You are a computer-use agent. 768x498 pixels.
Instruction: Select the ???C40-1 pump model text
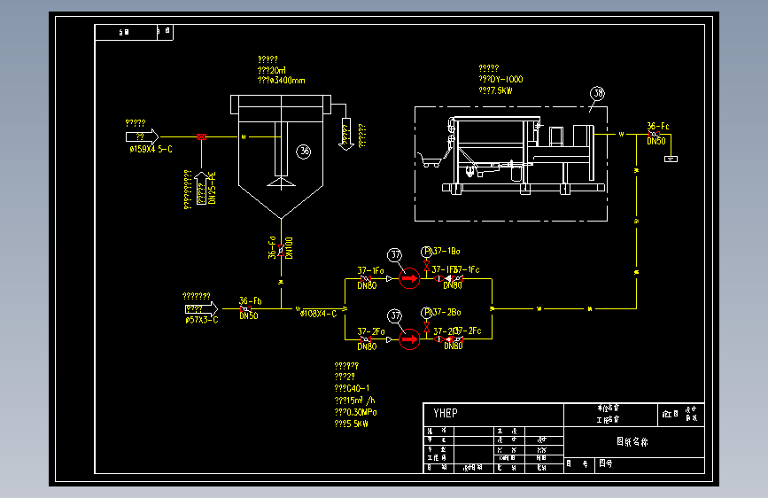coord(353,388)
